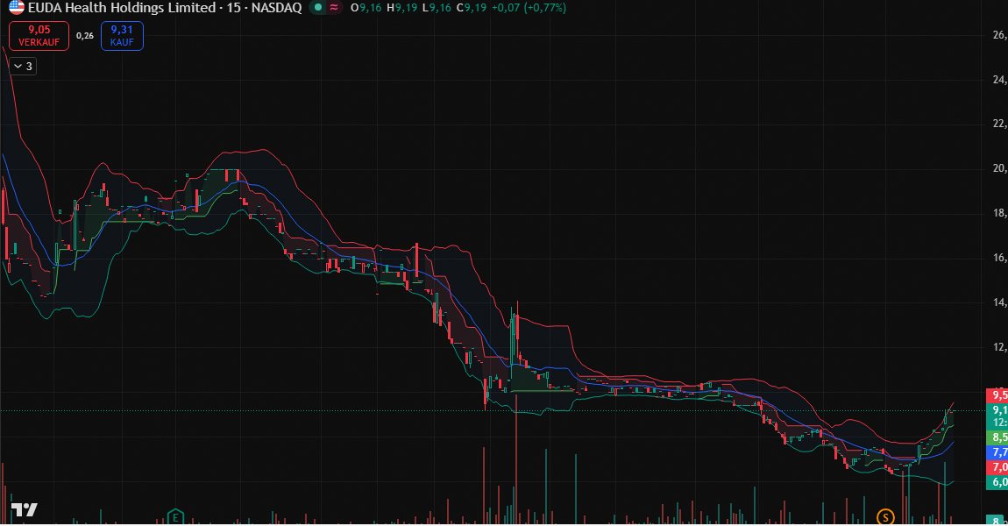The width and height of the screenshot is (1008, 526).
Task: Click the 16 level on the price axis
Action: (x=999, y=258)
